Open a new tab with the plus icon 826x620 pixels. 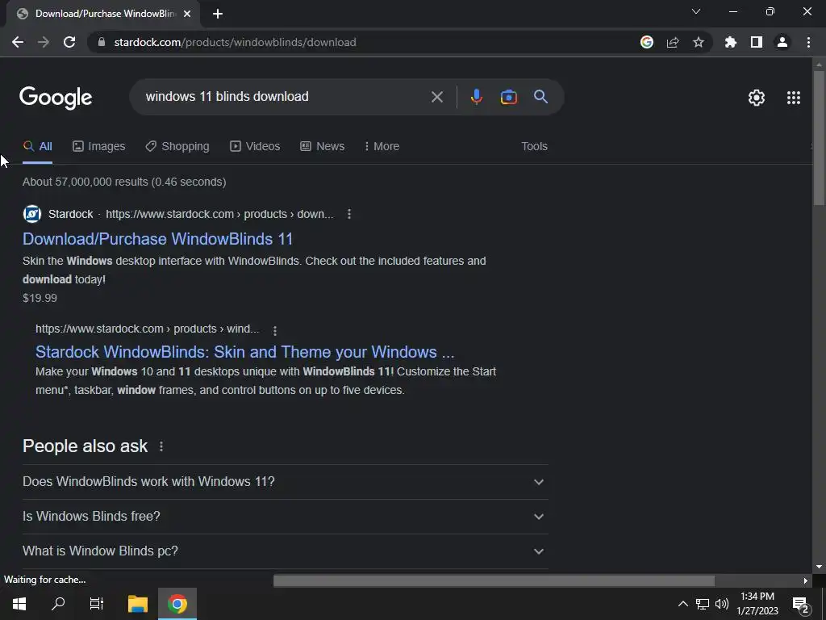pyautogui.click(x=218, y=14)
